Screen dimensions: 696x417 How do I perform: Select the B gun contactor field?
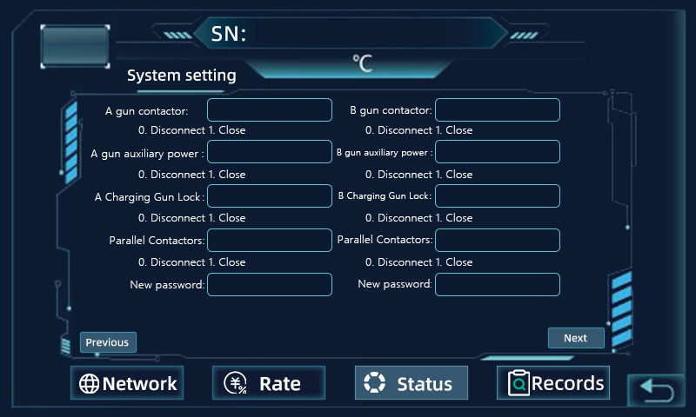[497, 110]
